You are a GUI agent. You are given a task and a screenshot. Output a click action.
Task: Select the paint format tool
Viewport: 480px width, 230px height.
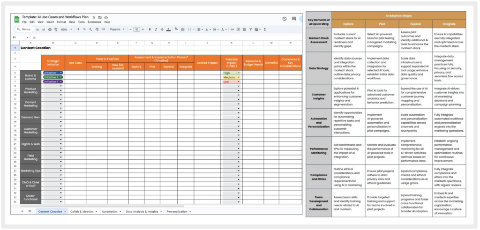[56, 29]
